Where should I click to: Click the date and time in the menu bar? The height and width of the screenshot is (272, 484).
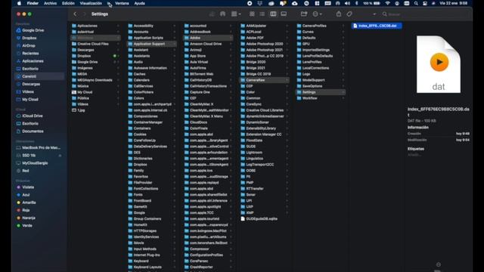click(x=454, y=3)
